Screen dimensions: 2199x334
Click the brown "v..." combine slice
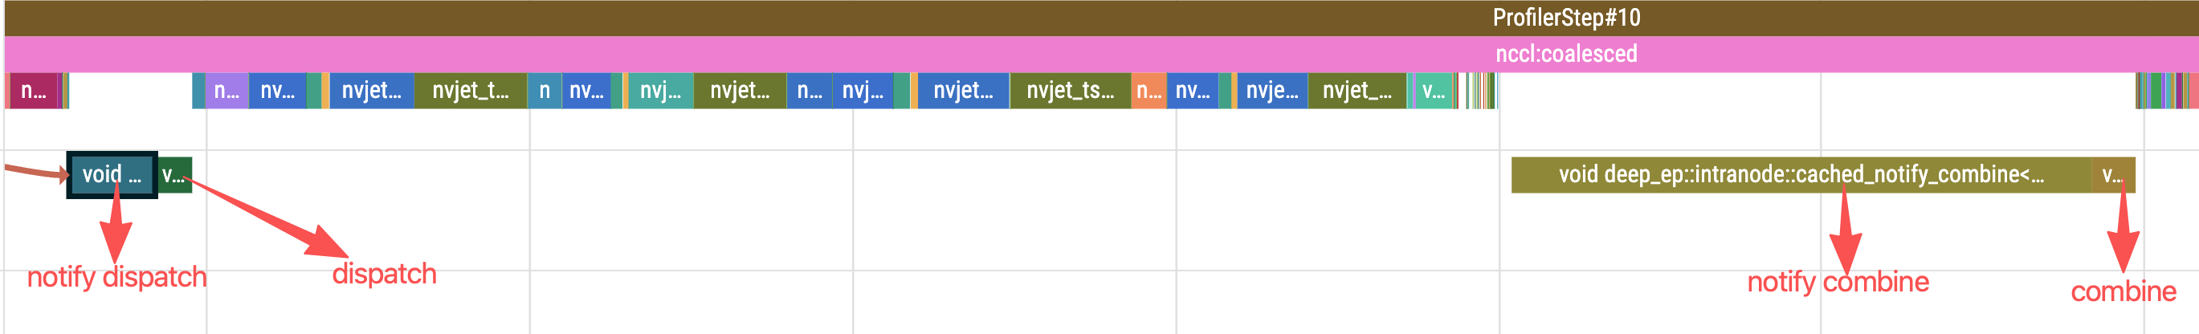point(2113,174)
